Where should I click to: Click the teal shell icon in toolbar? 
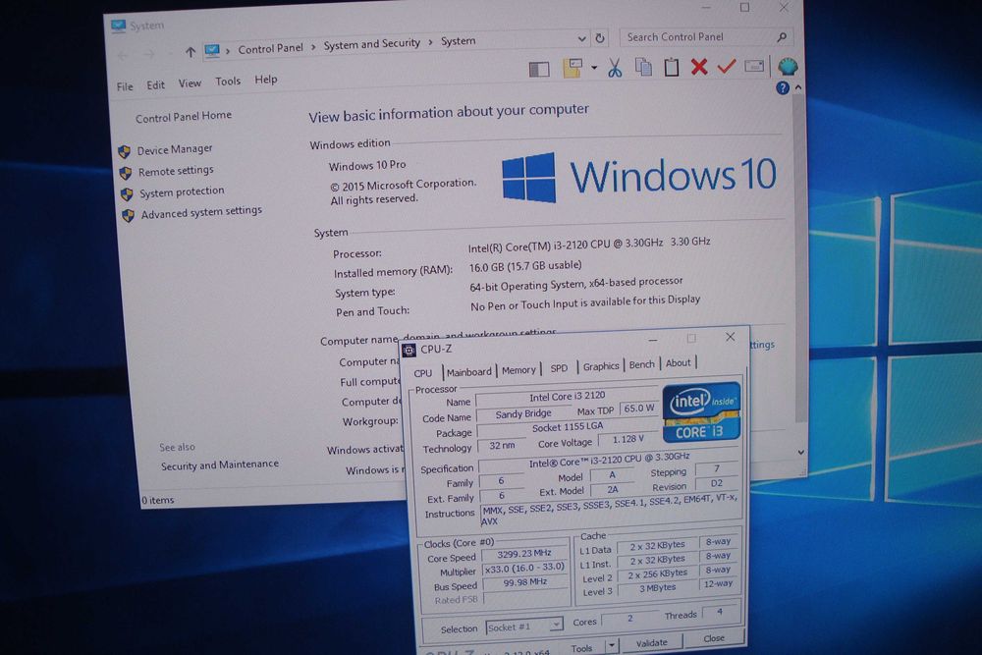click(x=788, y=66)
